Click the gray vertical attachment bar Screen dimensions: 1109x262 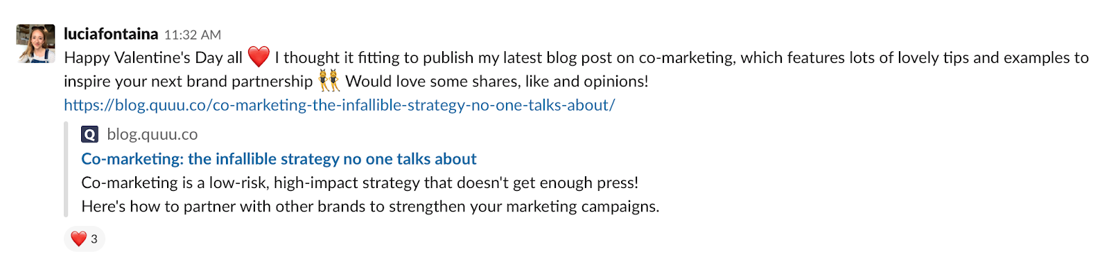tap(66, 169)
